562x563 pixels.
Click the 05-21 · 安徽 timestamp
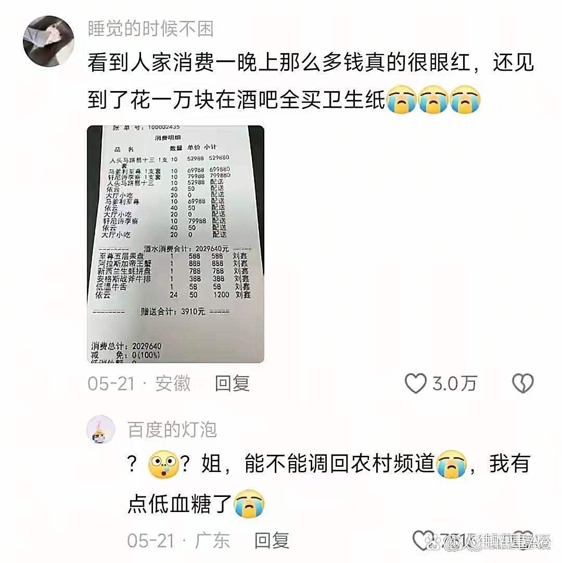[x=139, y=383]
